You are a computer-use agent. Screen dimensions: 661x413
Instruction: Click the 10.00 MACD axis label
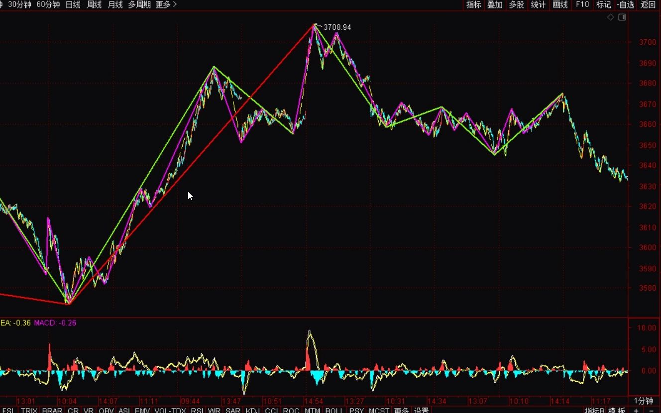coord(647,328)
